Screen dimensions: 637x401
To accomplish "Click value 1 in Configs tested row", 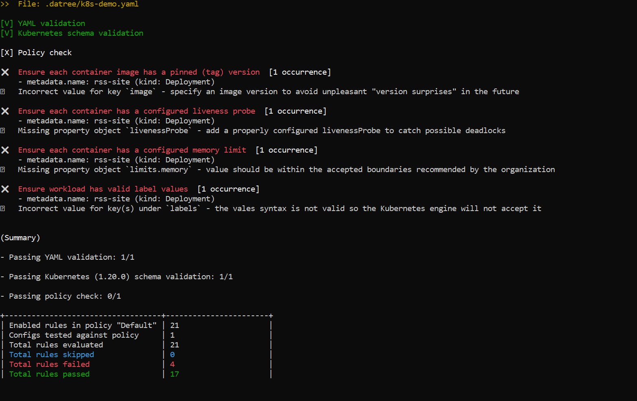I will tap(172, 335).
